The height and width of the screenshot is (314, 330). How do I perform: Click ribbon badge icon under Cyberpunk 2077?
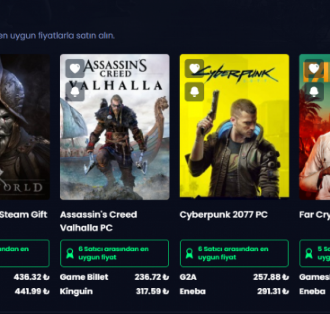[190, 253]
